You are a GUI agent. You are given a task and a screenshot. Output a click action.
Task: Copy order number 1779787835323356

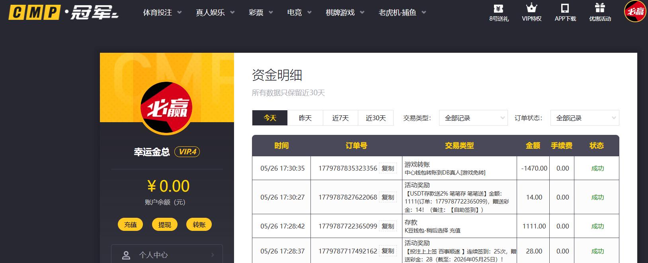(388, 168)
